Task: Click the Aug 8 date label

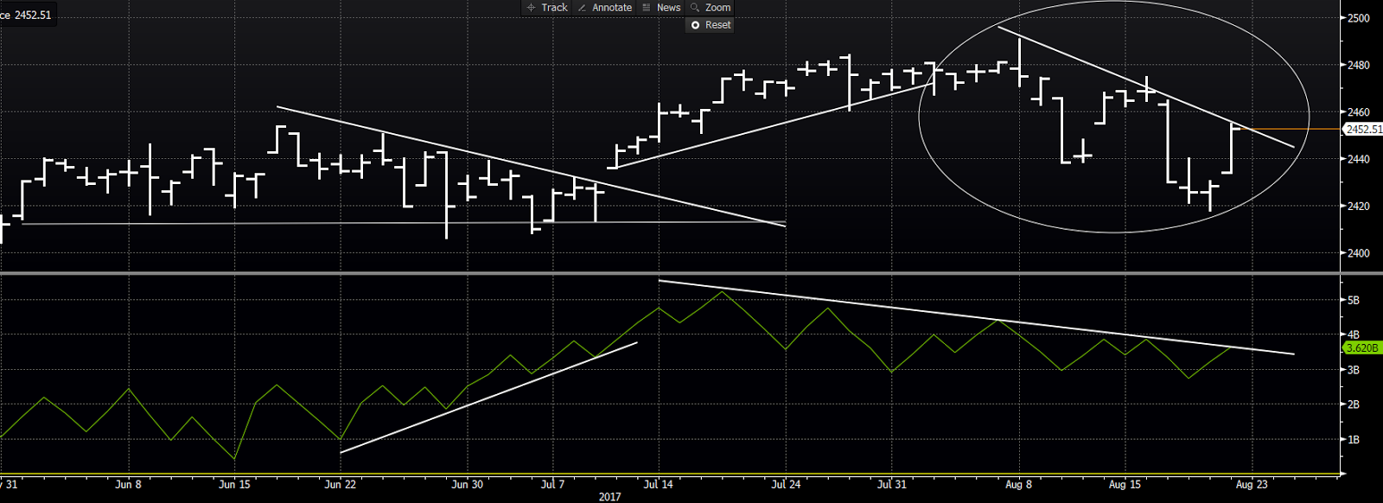Action: tap(1019, 484)
